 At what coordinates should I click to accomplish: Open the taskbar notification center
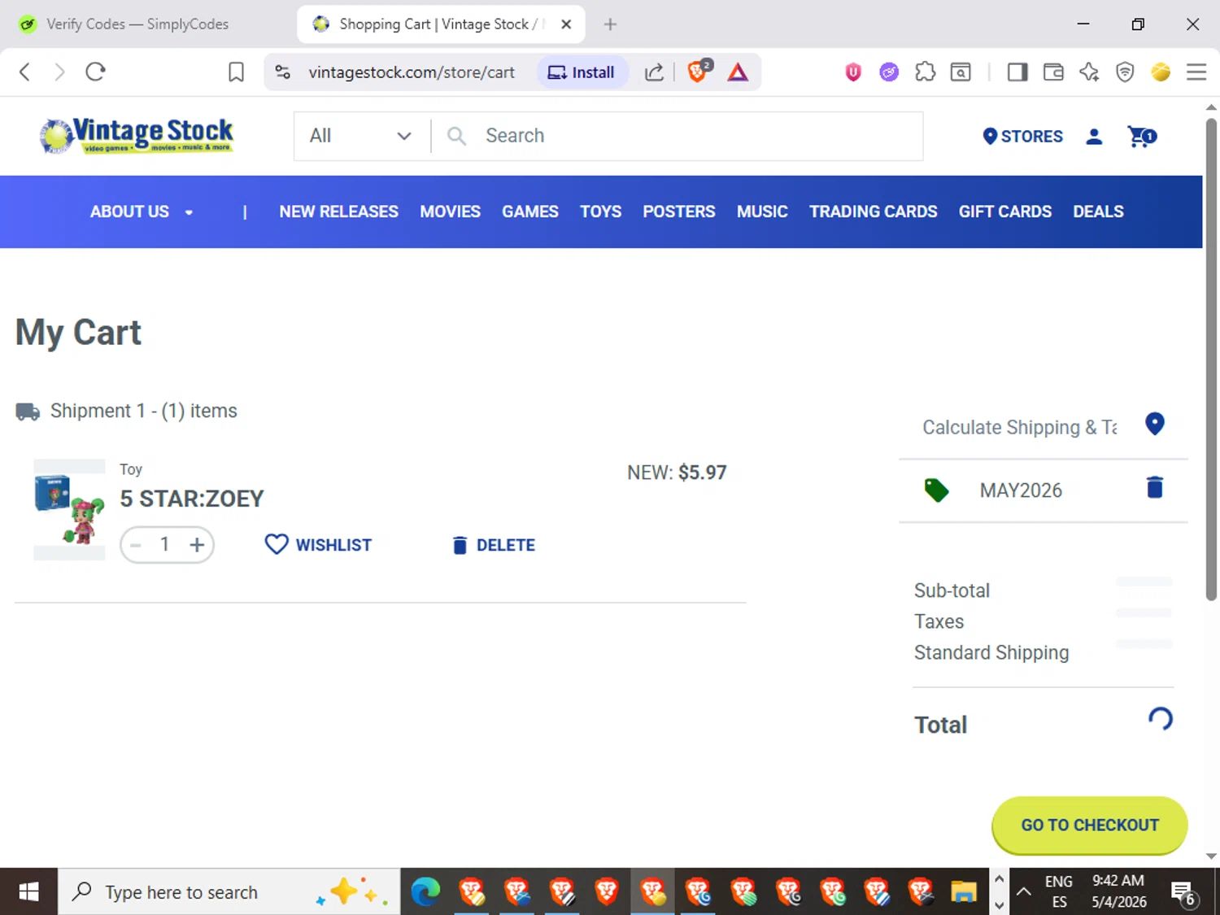[1184, 893]
